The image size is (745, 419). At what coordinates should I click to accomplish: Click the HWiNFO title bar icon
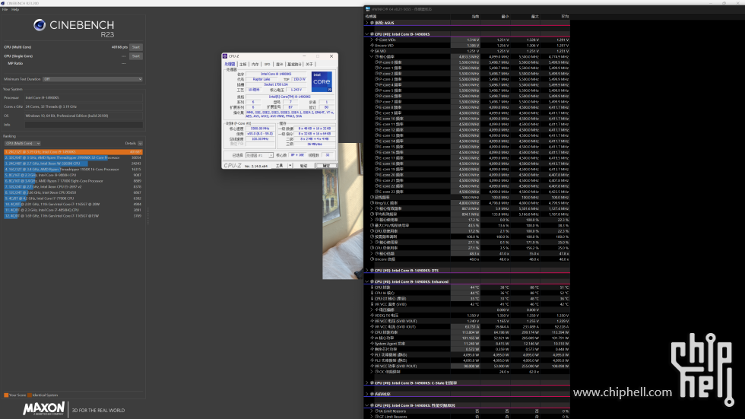point(368,9)
